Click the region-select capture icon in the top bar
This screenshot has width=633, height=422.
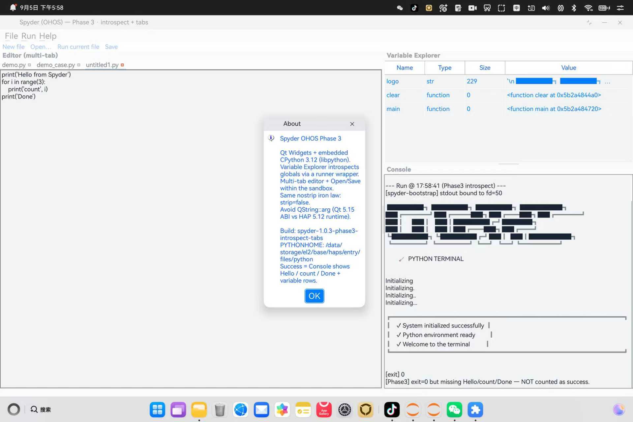pyautogui.click(x=501, y=8)
